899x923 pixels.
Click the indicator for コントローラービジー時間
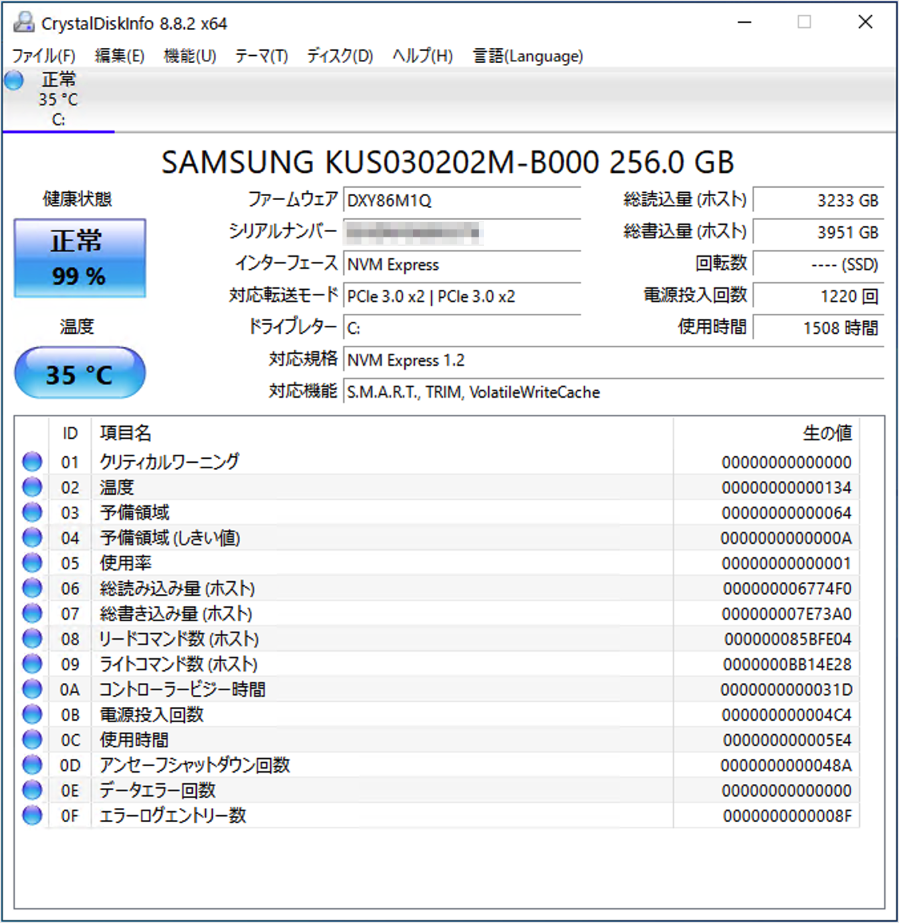tap(31, 689)
